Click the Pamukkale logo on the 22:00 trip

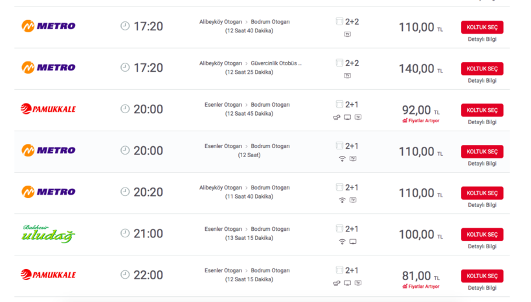click(48, 275)
